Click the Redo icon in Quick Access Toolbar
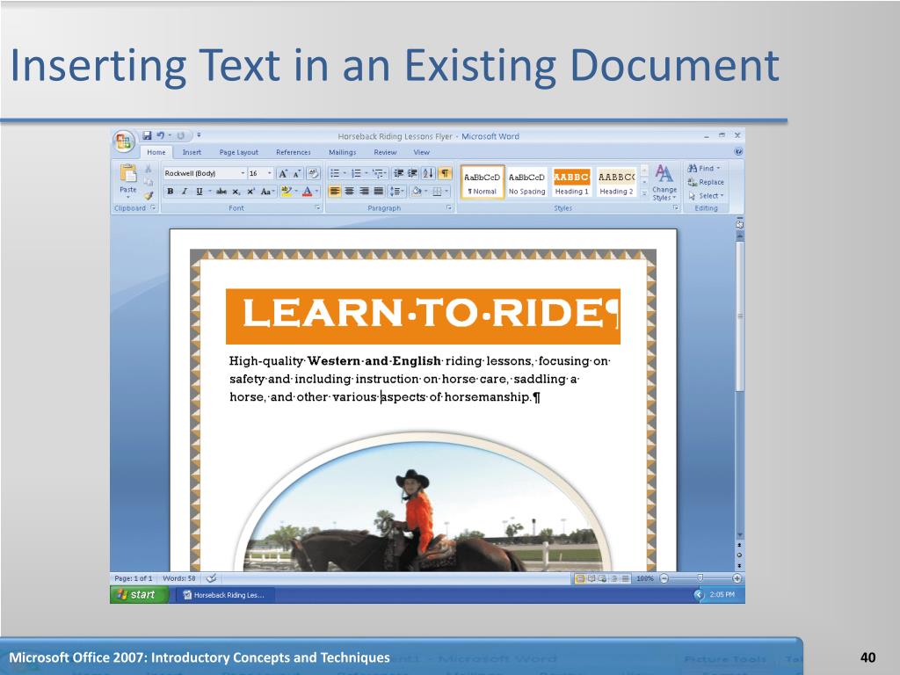This screenshot has width=900, height=675. pyautogui.click(x=181, y=135)
